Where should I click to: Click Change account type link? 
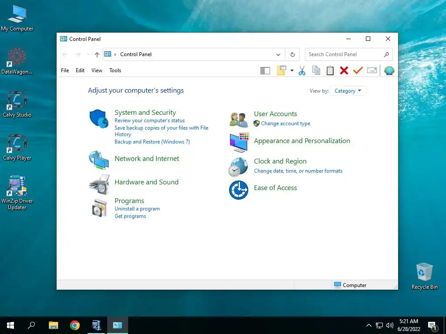[286, 124]
